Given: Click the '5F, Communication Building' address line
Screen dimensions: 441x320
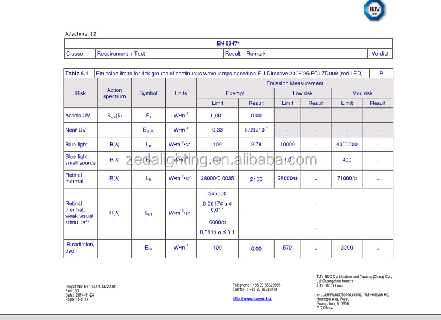Looking at the screenshot, I should (353, 295).
